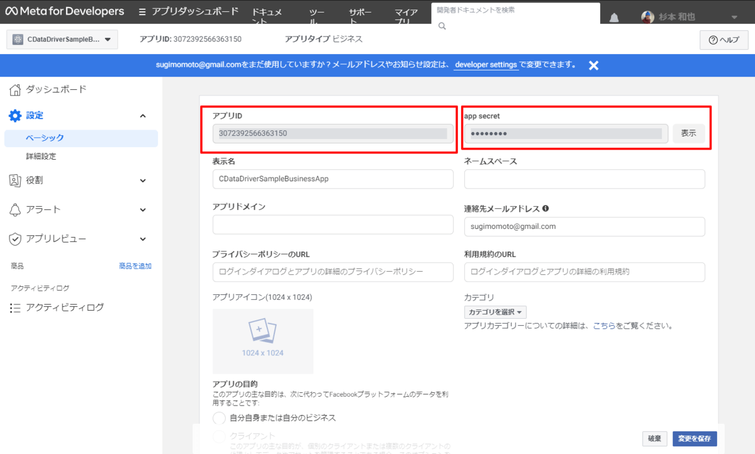
Task: Click the app secret field
Action: [566, 133]
